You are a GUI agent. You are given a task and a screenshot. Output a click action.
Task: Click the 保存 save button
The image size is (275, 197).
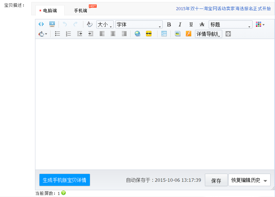coord(216,180)
